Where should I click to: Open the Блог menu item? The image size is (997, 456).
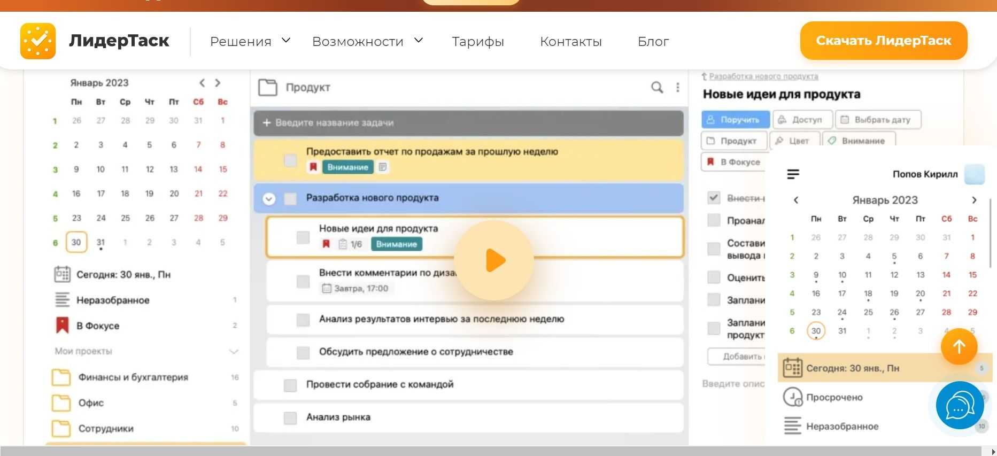point(653,41)
